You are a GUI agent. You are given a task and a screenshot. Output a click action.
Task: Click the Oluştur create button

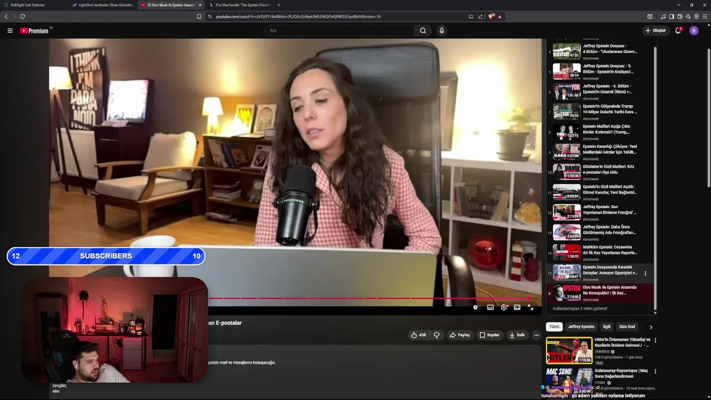click(x=655, y=31)
